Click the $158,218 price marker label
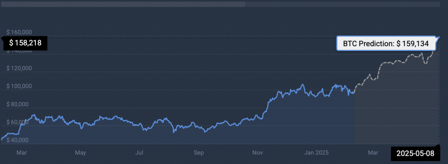This screenshot has height=164, width=448. pyautogui.click(x=25, y=43)
